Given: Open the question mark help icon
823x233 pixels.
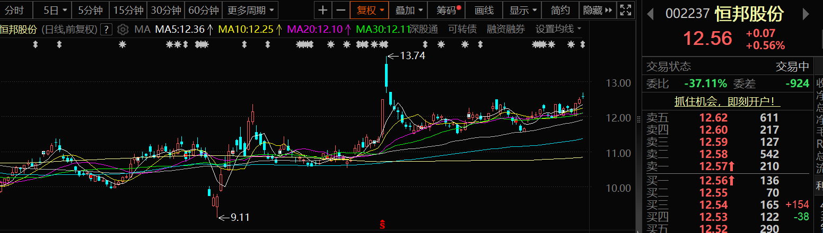Looking at the screenshot, I should point(106,29).
